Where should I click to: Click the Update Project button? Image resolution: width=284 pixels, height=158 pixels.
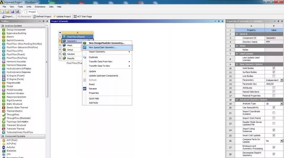[62, 17]
